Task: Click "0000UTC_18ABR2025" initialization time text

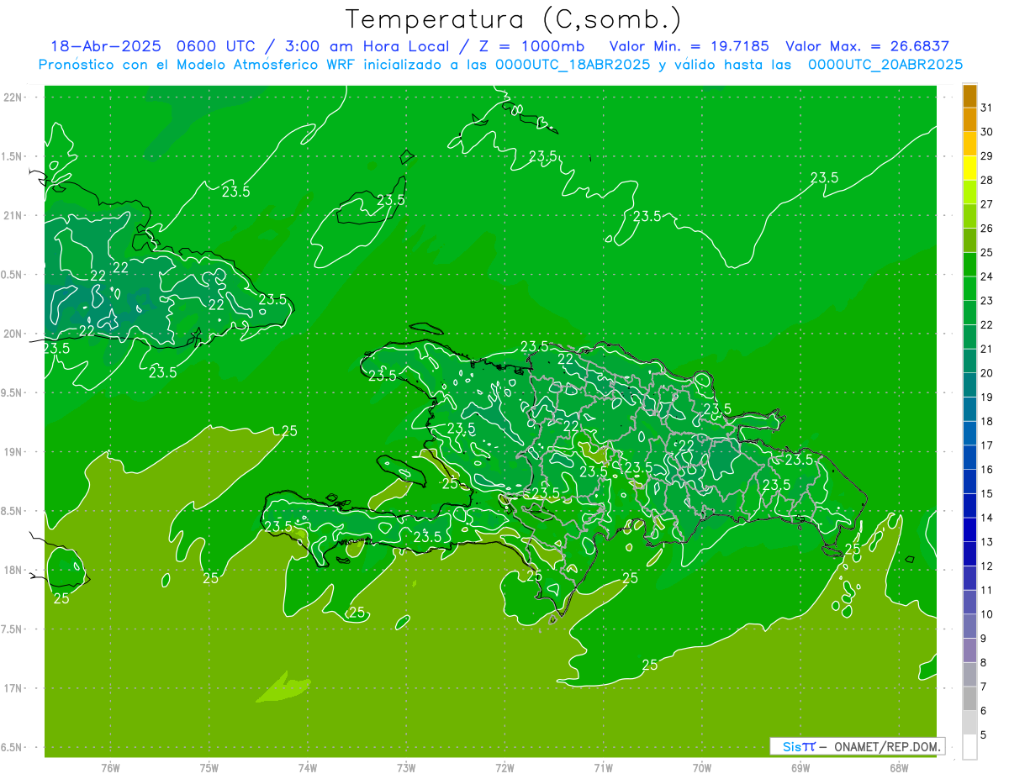Action: point(572,65)
